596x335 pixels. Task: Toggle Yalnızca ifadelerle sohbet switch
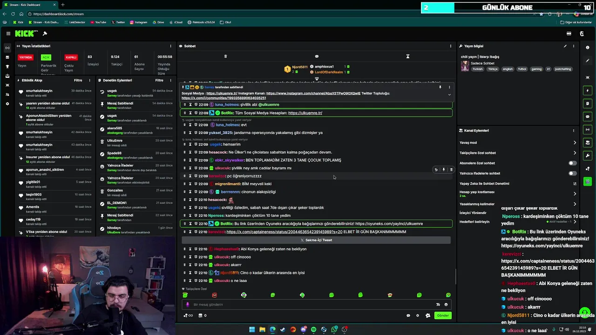pos(572,174)
